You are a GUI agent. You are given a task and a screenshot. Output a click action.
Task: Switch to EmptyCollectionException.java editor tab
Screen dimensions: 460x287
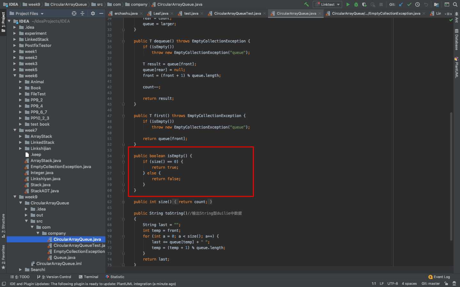(376, 13)
